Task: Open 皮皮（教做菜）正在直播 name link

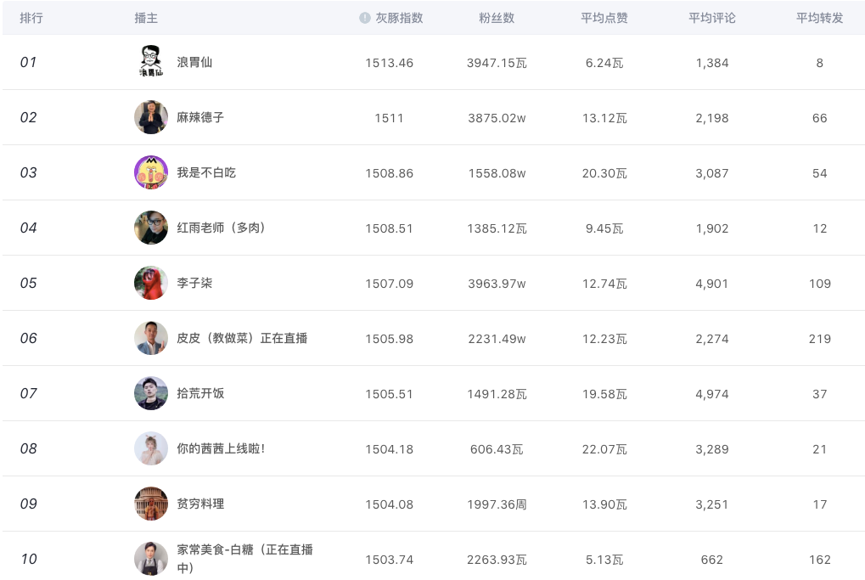Action: coord(242,338)
